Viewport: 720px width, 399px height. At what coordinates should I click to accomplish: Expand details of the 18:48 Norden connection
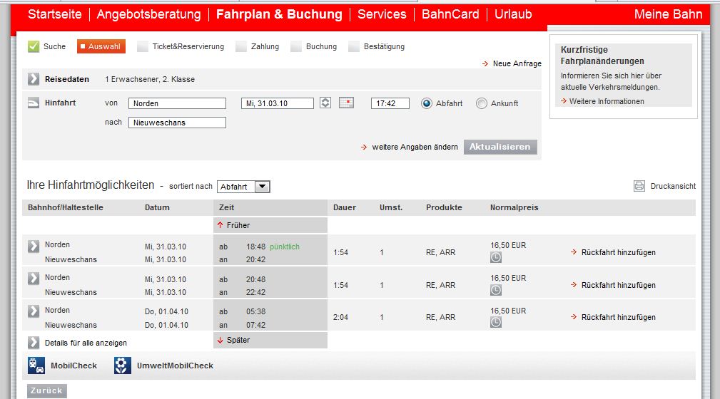point(34,246)
